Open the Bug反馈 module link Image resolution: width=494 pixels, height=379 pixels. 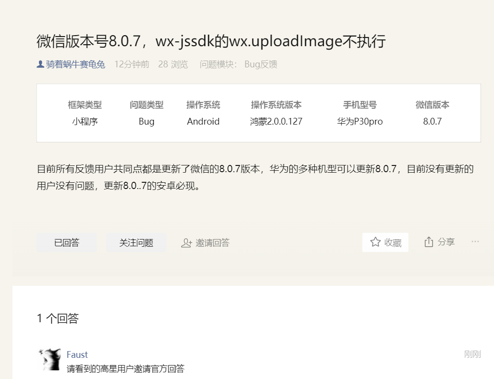pos(261,64)
